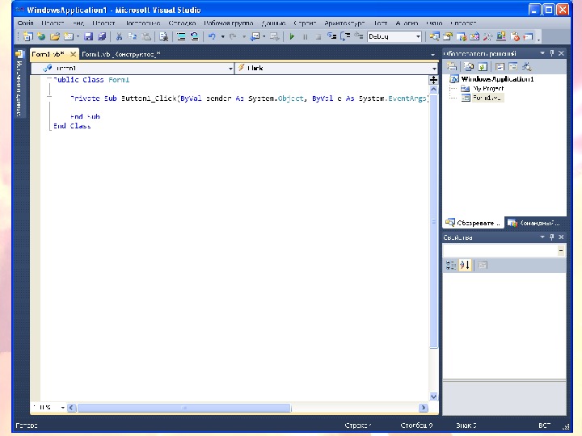Open the Файл menu
Image resolution: width=582 pixels, height=436 pixels.
coord(25,24)
